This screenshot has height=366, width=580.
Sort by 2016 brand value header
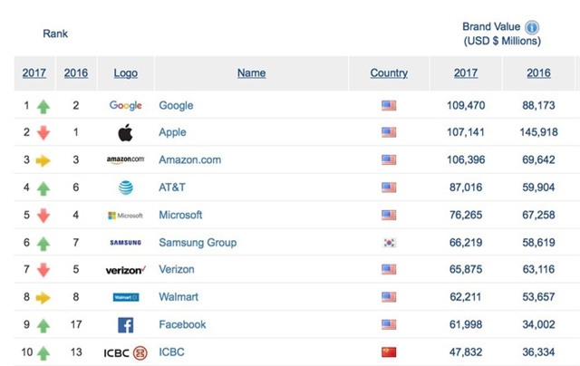tap(538, 73)
